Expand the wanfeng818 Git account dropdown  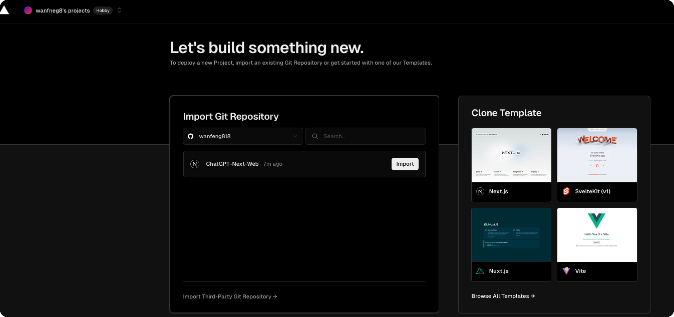click(x=243, y=136)
